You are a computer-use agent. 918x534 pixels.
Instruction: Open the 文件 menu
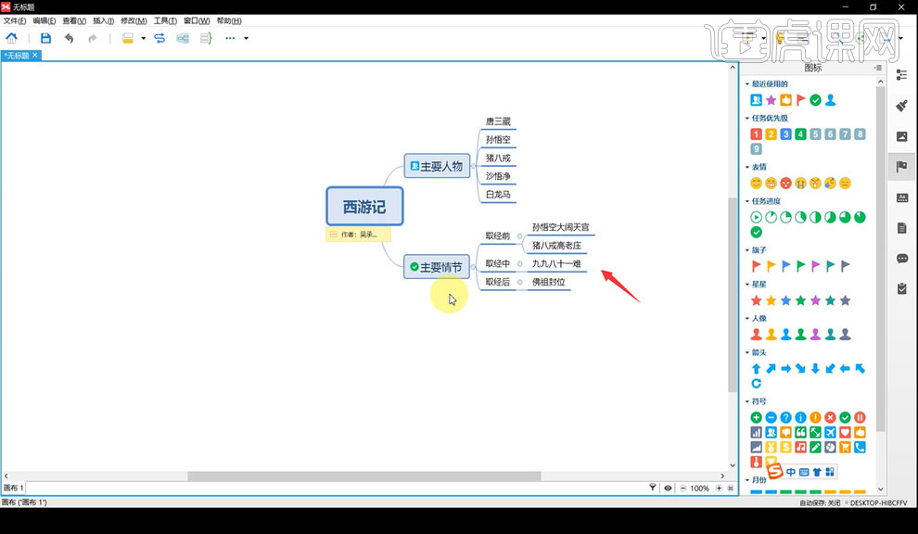tap(15, 20)
